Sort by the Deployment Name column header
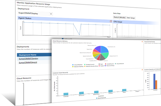This screenshot has height=106, width=161. [x=34, y=55]
